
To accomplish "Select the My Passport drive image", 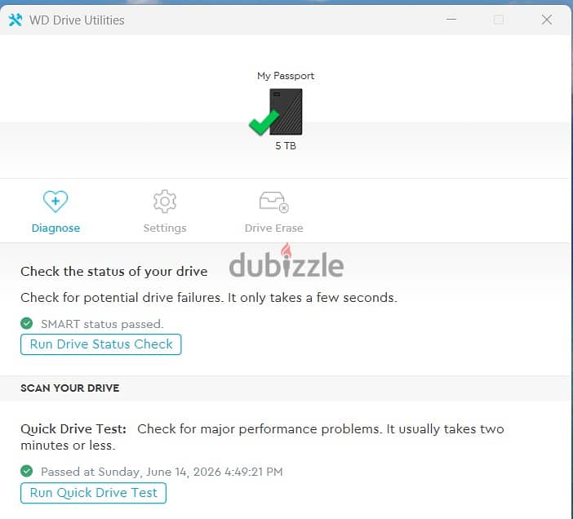I will [x=286, y=112].
